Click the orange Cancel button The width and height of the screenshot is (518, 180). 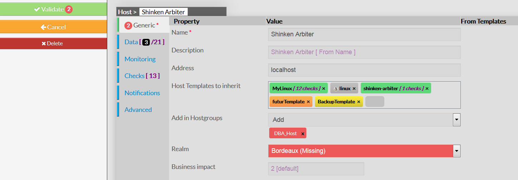click(53, 27)
